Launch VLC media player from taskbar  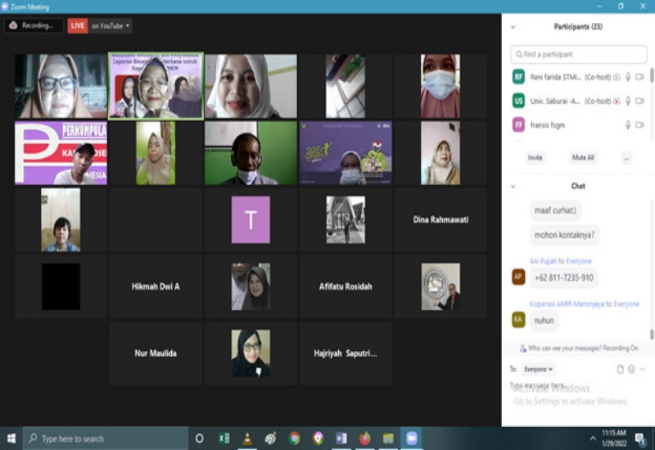(247, 439)
